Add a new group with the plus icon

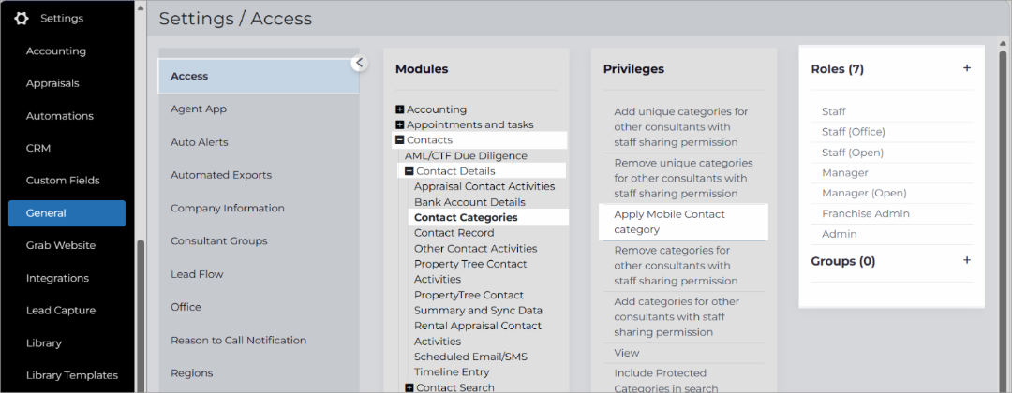click(967, 260)
